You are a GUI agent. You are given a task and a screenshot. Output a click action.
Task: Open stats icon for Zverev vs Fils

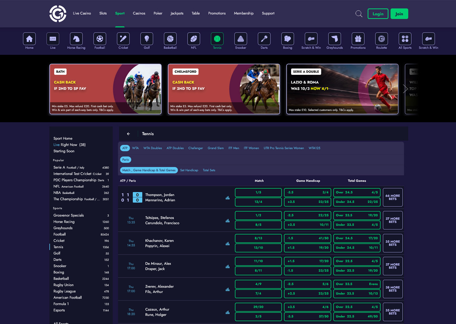coord(227,289)
